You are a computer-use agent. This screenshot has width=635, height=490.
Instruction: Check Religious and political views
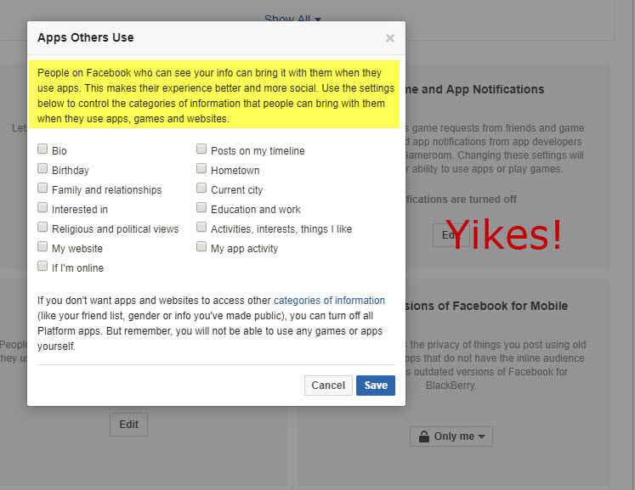tap(43, 227)
